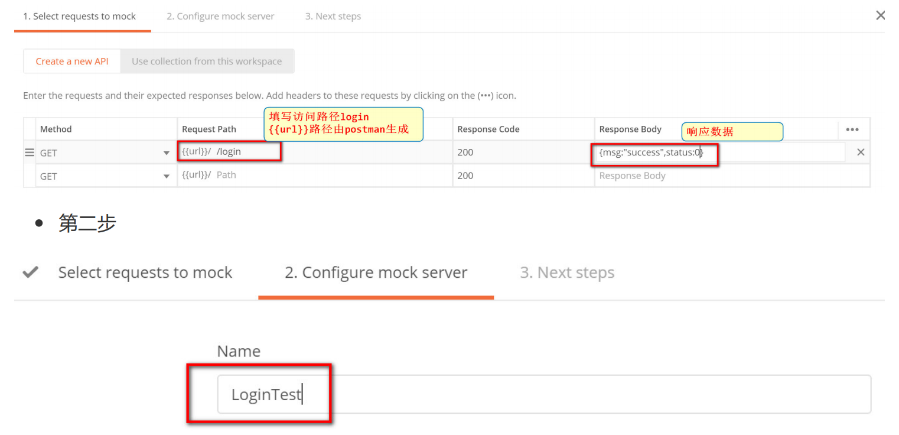
Task: Go back to completed 'Select requests to mock' step
Action: click(x=145, y=272)
